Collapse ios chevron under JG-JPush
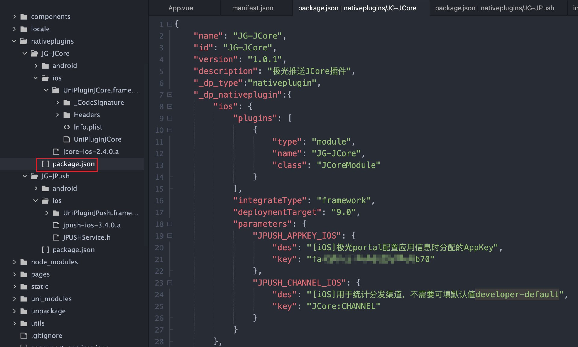Viewport: 578px width, 347px height. [x=36, y=201]
